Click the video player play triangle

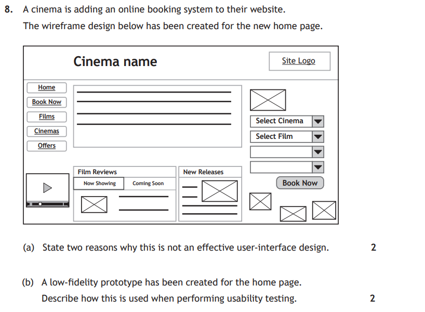point(47,188)
